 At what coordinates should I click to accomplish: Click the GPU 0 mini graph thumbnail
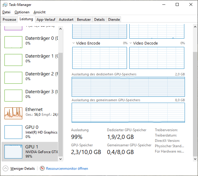coord(13,132)
